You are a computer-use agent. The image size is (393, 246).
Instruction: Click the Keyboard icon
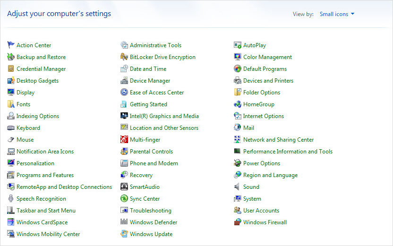[11, 128]
